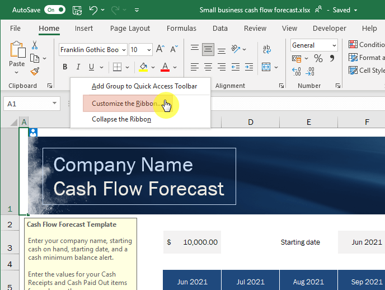Apply the yellow Fill Color
385x290 pixels.
pyautogui.click(x=143, y=67)
